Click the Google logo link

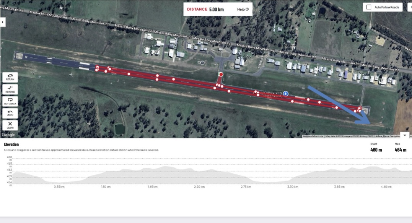coord(8,135)
